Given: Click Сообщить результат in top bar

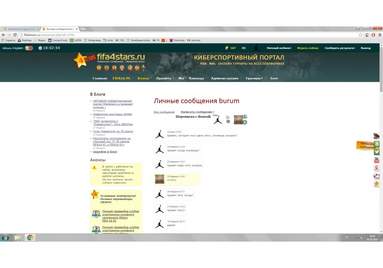Looking at the screenshot, I should pos(339,48).
